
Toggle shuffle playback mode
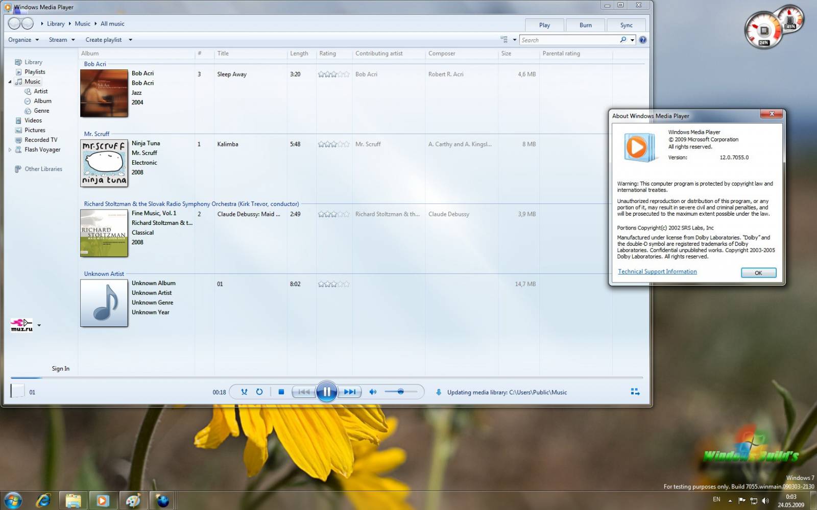(244, 392)
